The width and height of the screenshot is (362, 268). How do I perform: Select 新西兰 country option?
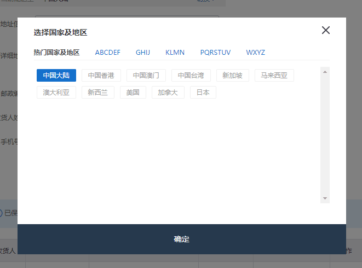(98, 93)
